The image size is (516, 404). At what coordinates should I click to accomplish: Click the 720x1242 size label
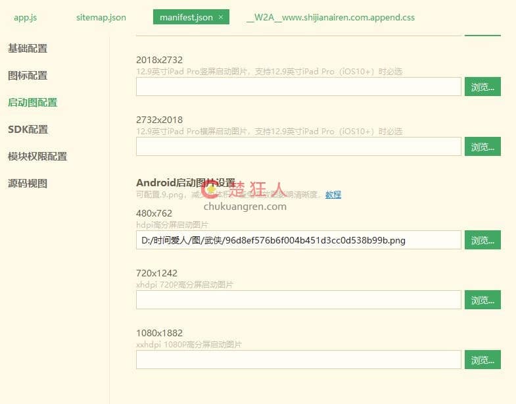tap(156, 273)
